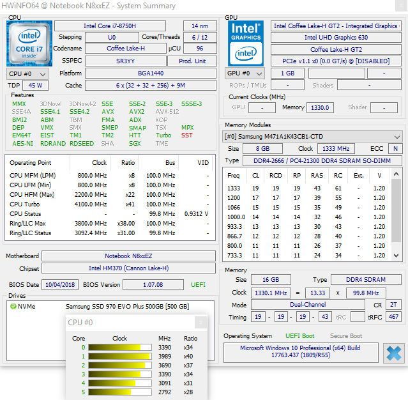Image resolution: width=408 pixels, height=400 pixels.
Task: Select the Samsung SSD 970 EVO Plus drive entry
Action: coord(110,307)
